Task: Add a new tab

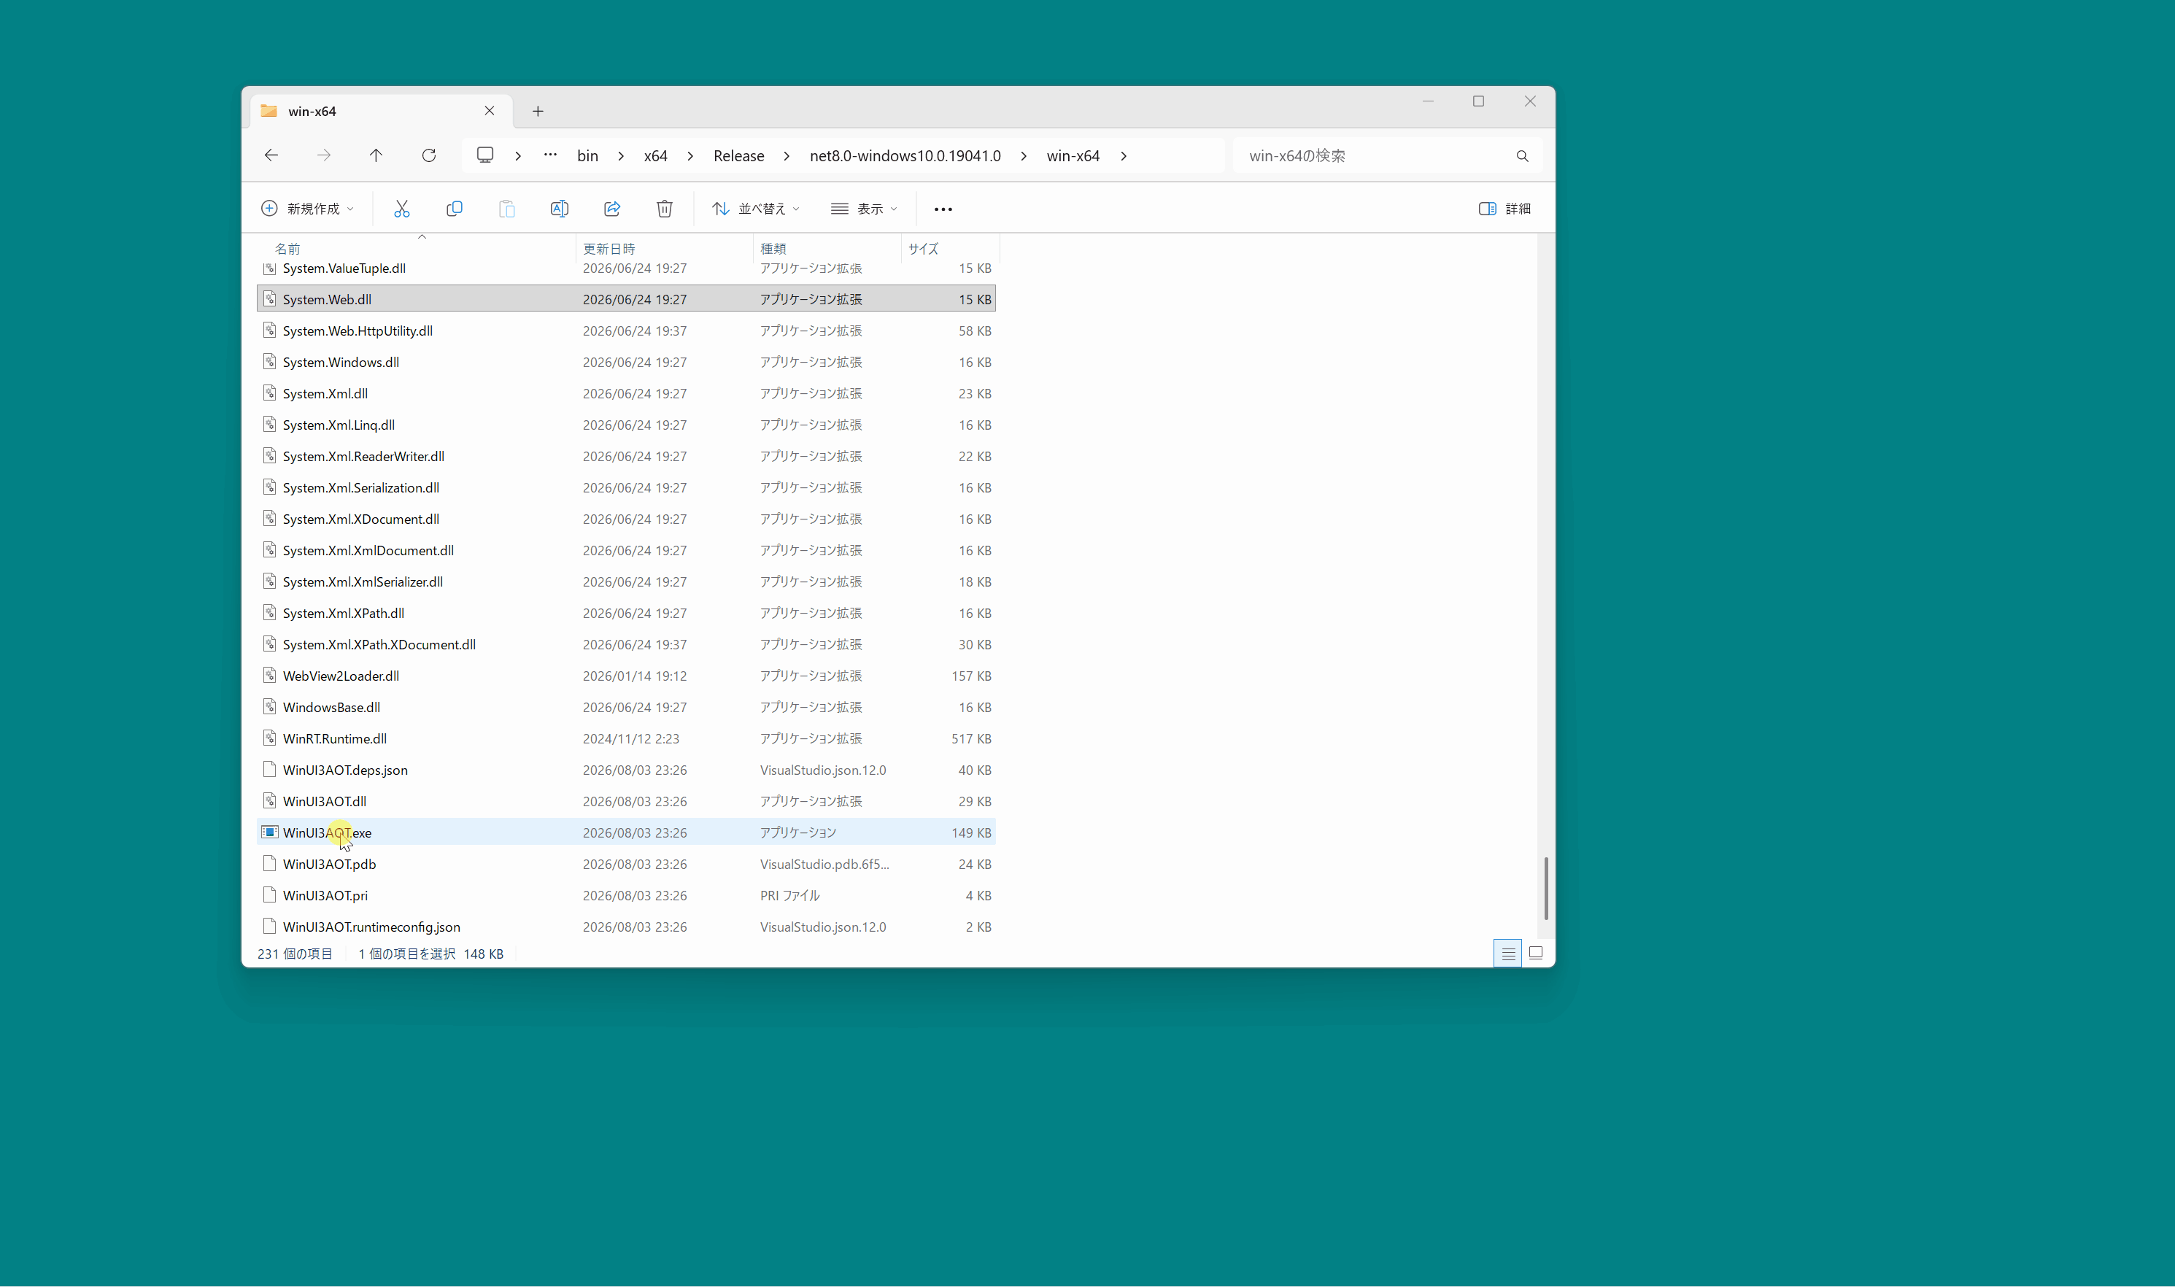Action: [538, 111]
